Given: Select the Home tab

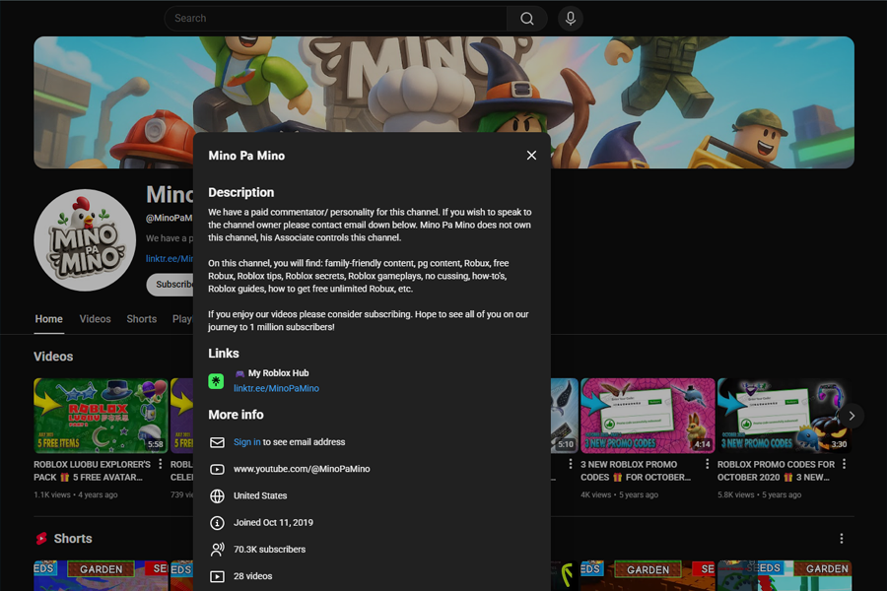Looking at the screenshot, I should [48, 319].
